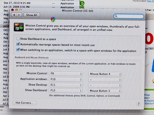Go forward with the right arrow button
Image resolution: width=154 pixels, height=115 pixels.
pyautogui.click(x=19, y=15)
